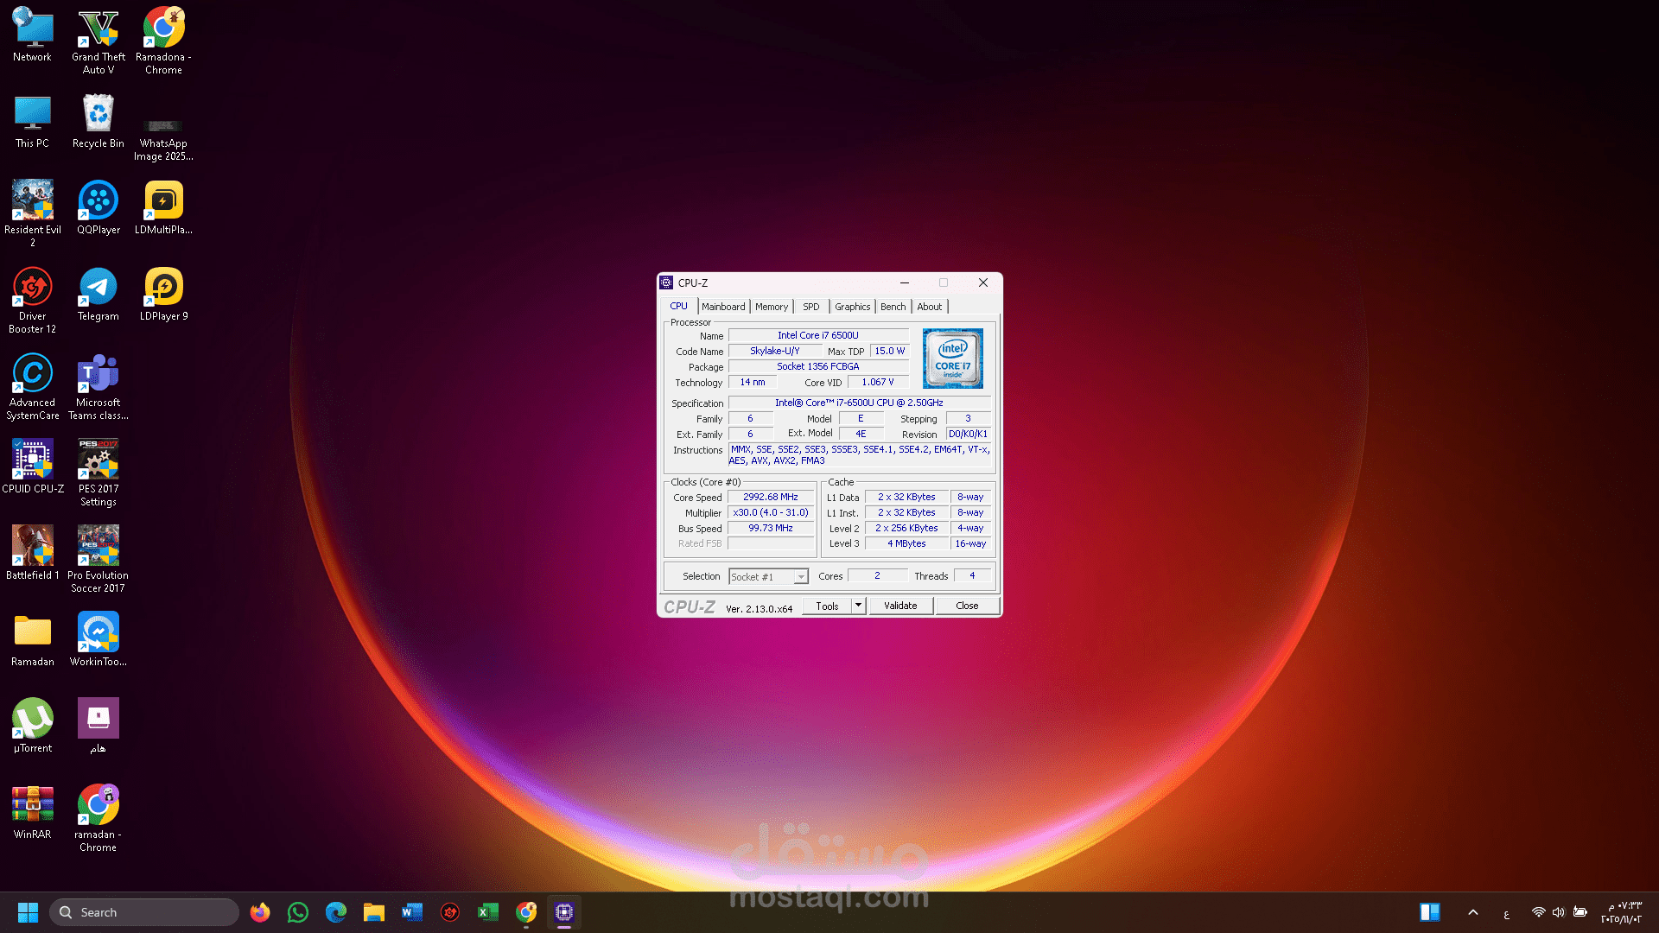Open the Memory tab
Viewport: 1659px width, 933px height.
point(772,307)
